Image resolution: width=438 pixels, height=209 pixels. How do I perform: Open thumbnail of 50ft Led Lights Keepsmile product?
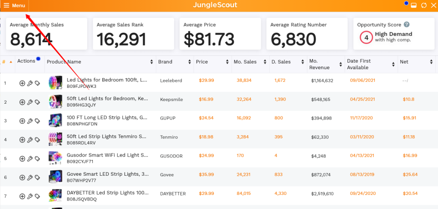55,102
